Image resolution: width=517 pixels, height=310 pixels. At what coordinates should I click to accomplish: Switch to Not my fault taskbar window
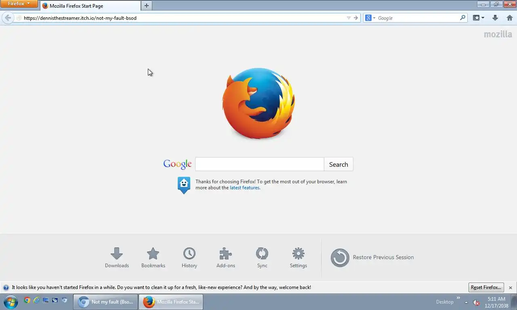pos(105,302)
